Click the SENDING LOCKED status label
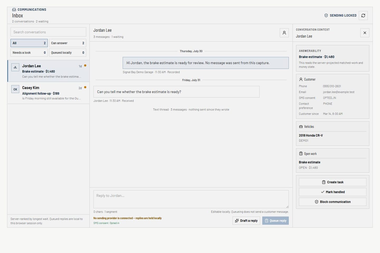 (343, 16)
